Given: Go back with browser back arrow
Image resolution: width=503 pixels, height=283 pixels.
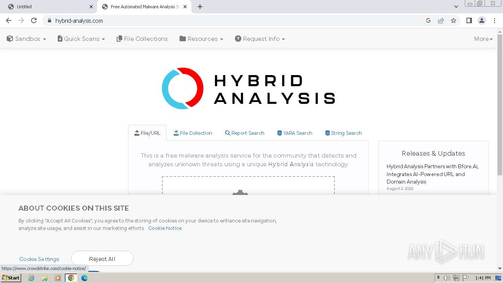Looking at the screenshot, I should (x=9, y=20).
